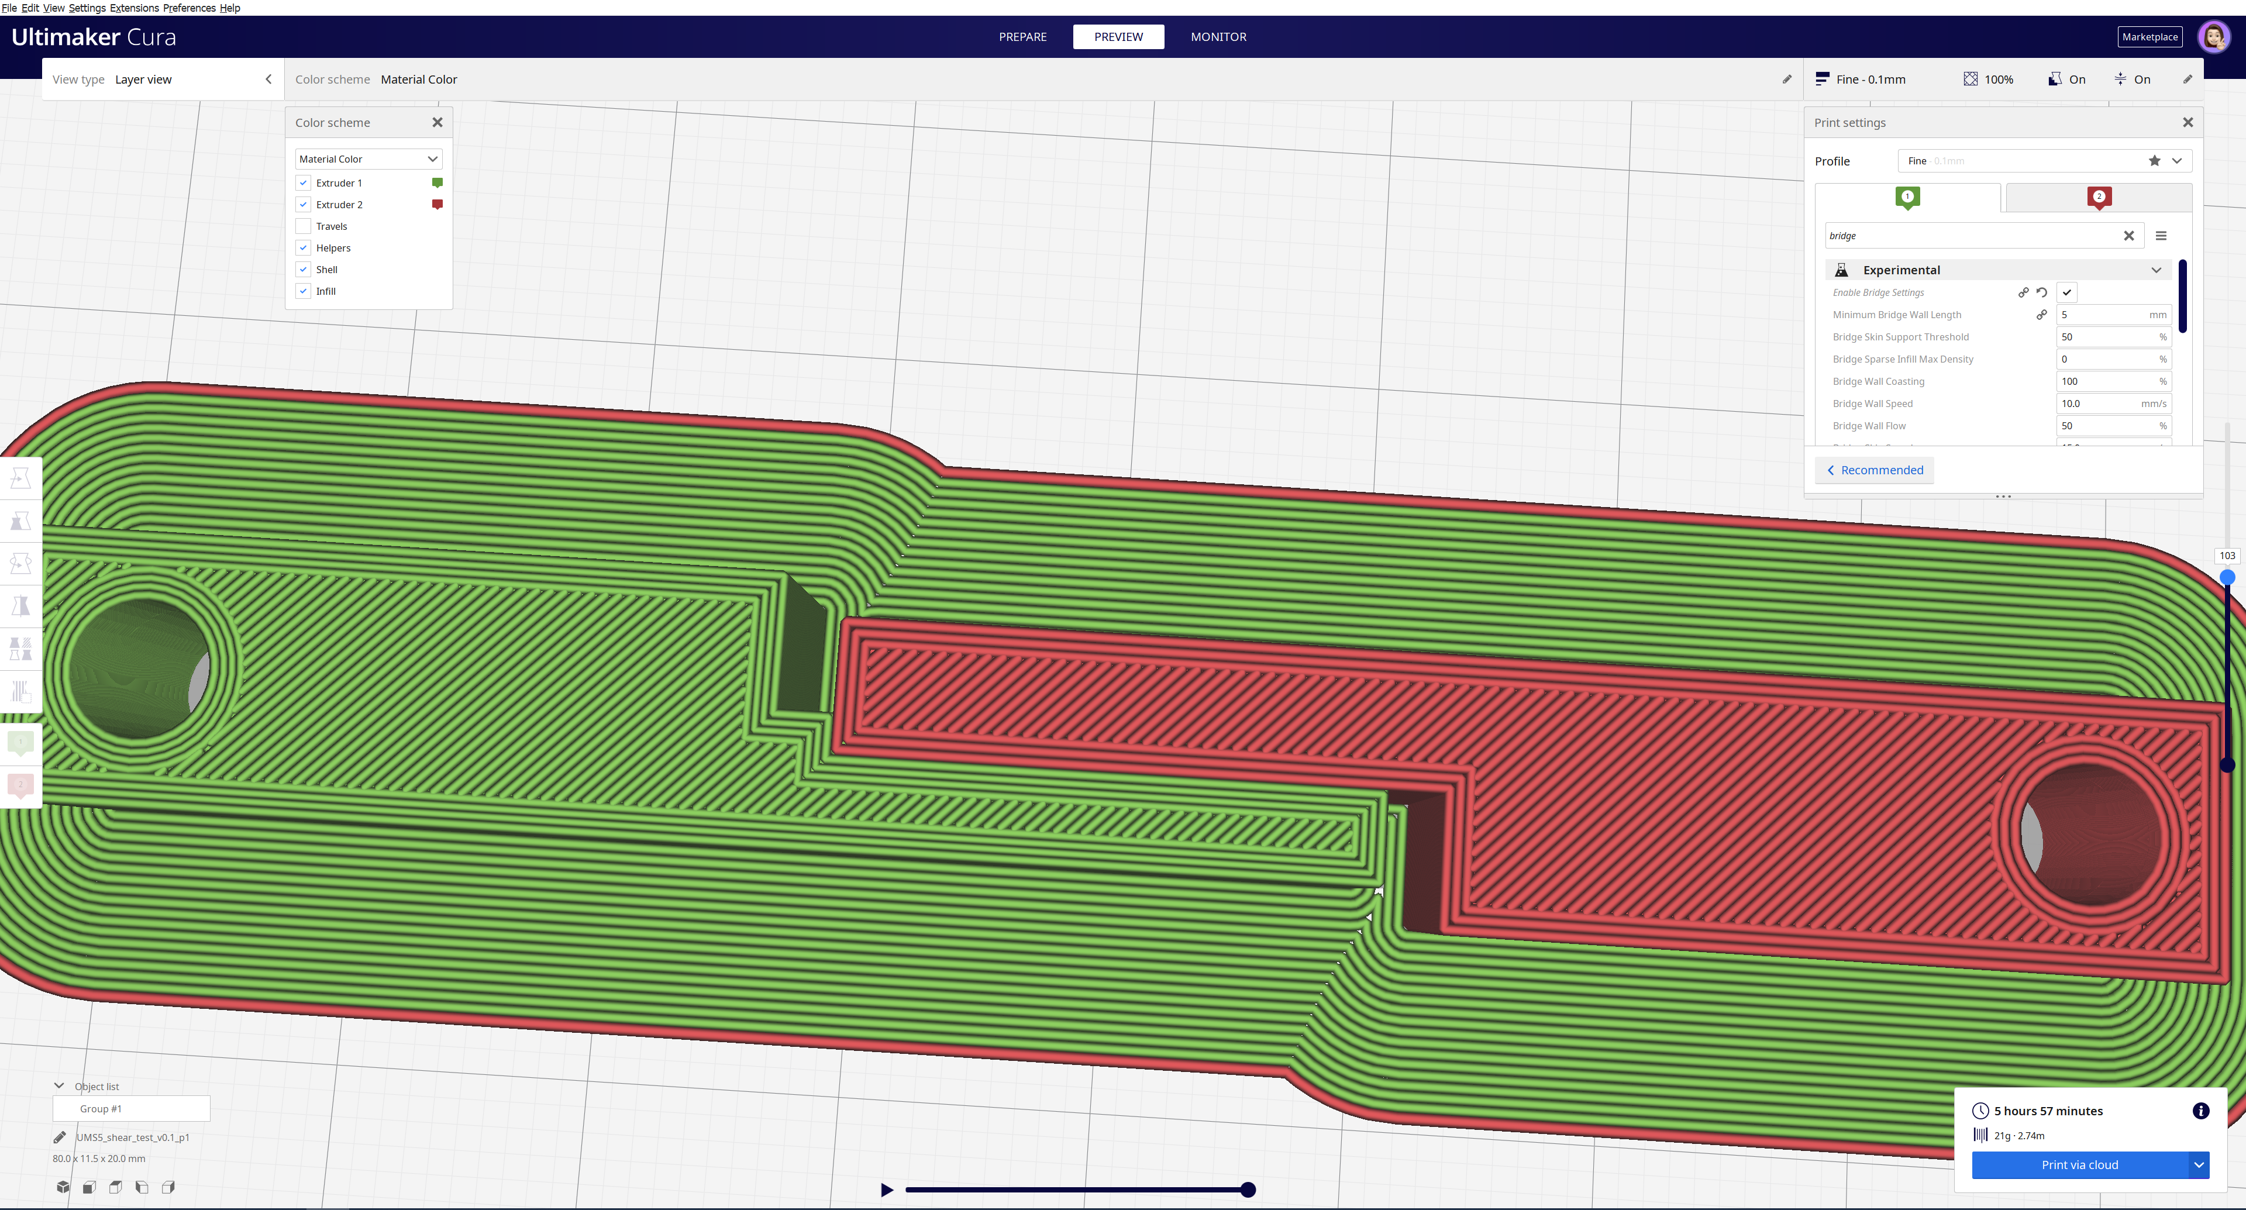Click the layer slider top handle
The image size is (2246, 1210).
point(2227,577)
